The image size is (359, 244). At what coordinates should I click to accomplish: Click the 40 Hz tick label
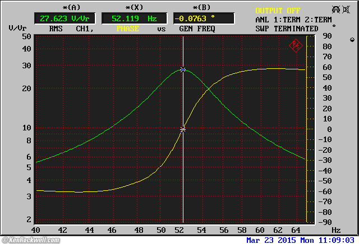pyautogui.click(x=35, y=230)
